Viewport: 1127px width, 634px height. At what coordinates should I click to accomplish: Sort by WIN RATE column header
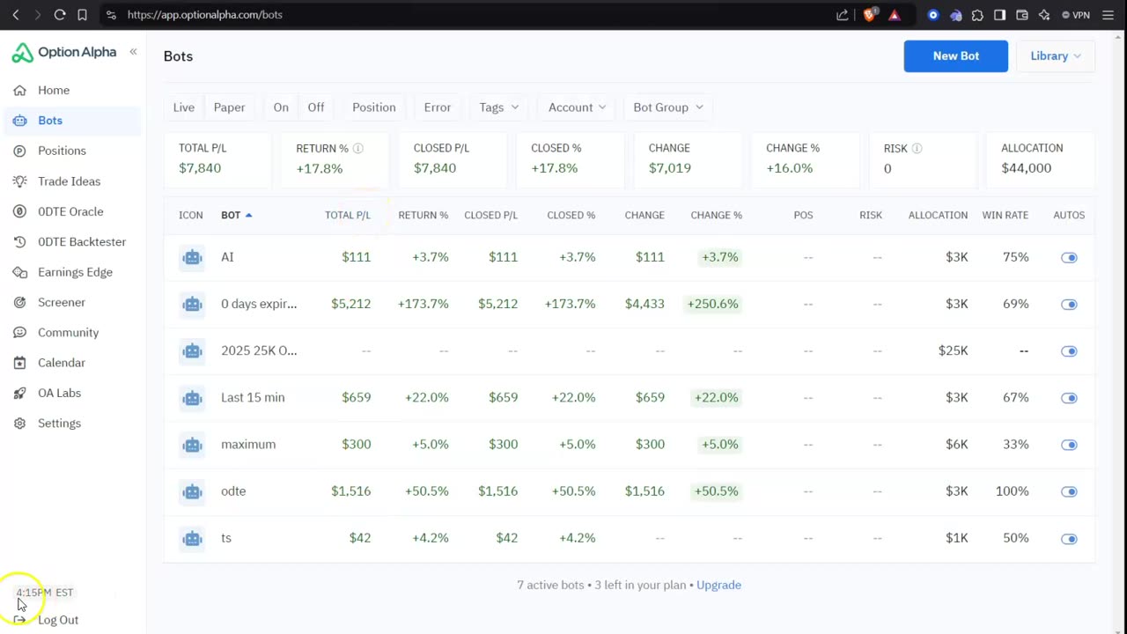pyautogui.click(x=1005, y=215)
